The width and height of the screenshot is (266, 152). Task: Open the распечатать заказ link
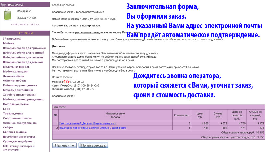[87, 32]
